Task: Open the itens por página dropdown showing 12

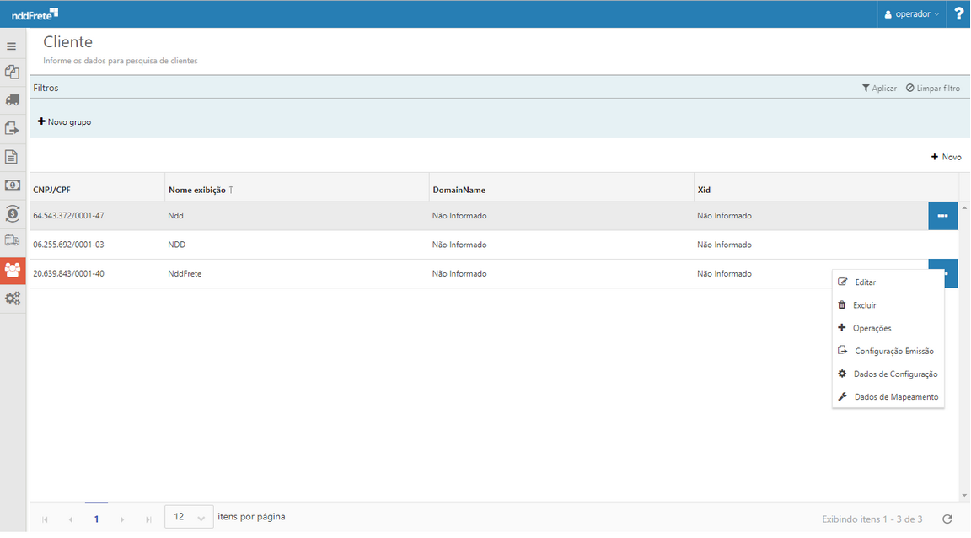Action: (x=188, y=516)
